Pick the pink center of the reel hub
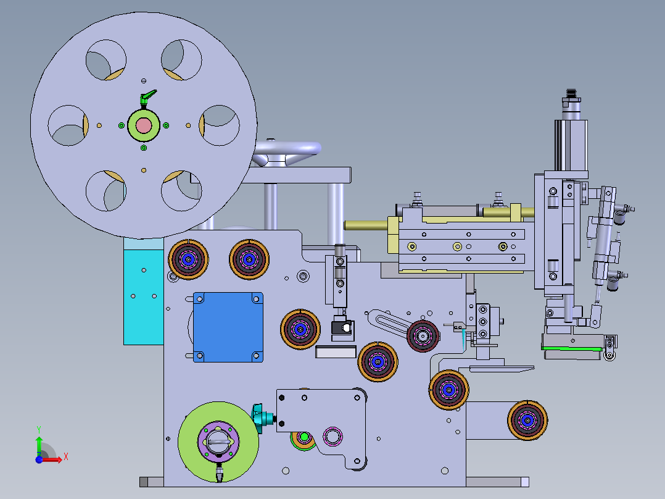 [144, 126]
